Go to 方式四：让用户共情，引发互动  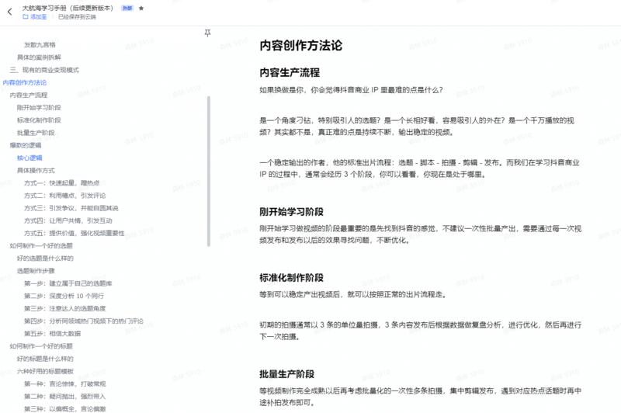click(68, 220)
